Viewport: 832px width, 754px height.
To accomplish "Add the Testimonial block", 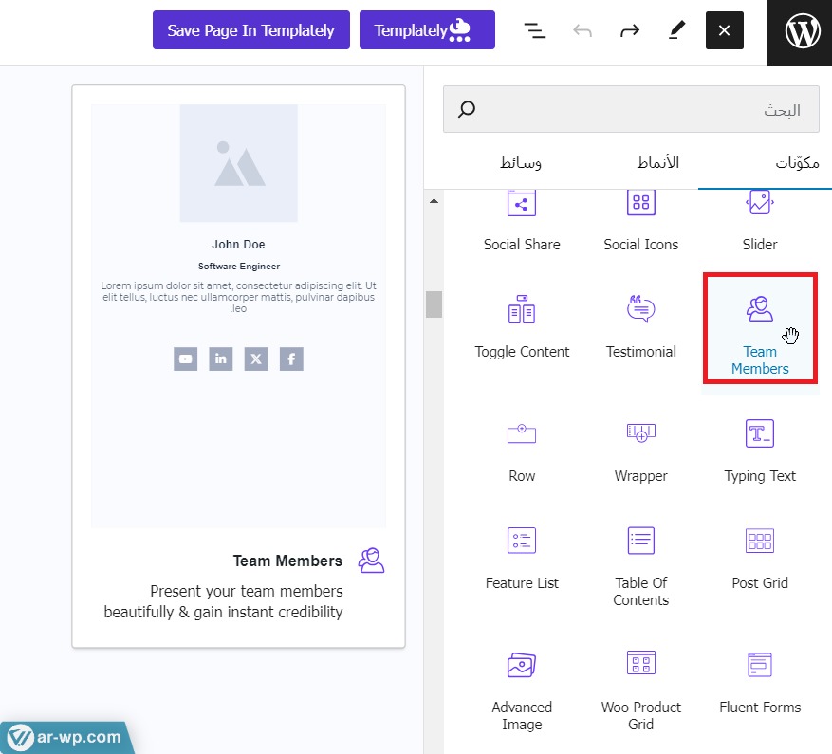I will 641,327.
